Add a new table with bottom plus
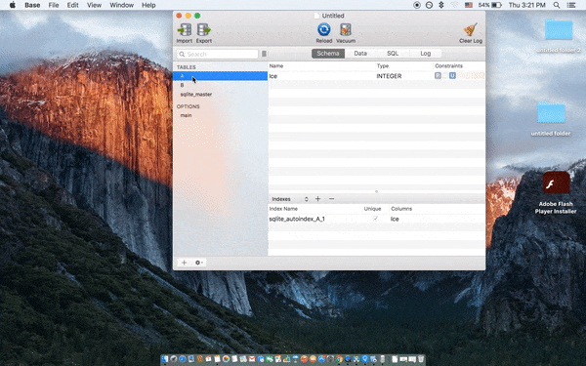Screen dimensions: 586x366 (x=184, y=263)
